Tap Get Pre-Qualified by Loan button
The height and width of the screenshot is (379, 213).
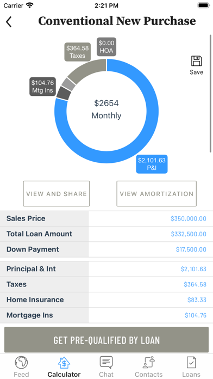click(x=106, y=340)
